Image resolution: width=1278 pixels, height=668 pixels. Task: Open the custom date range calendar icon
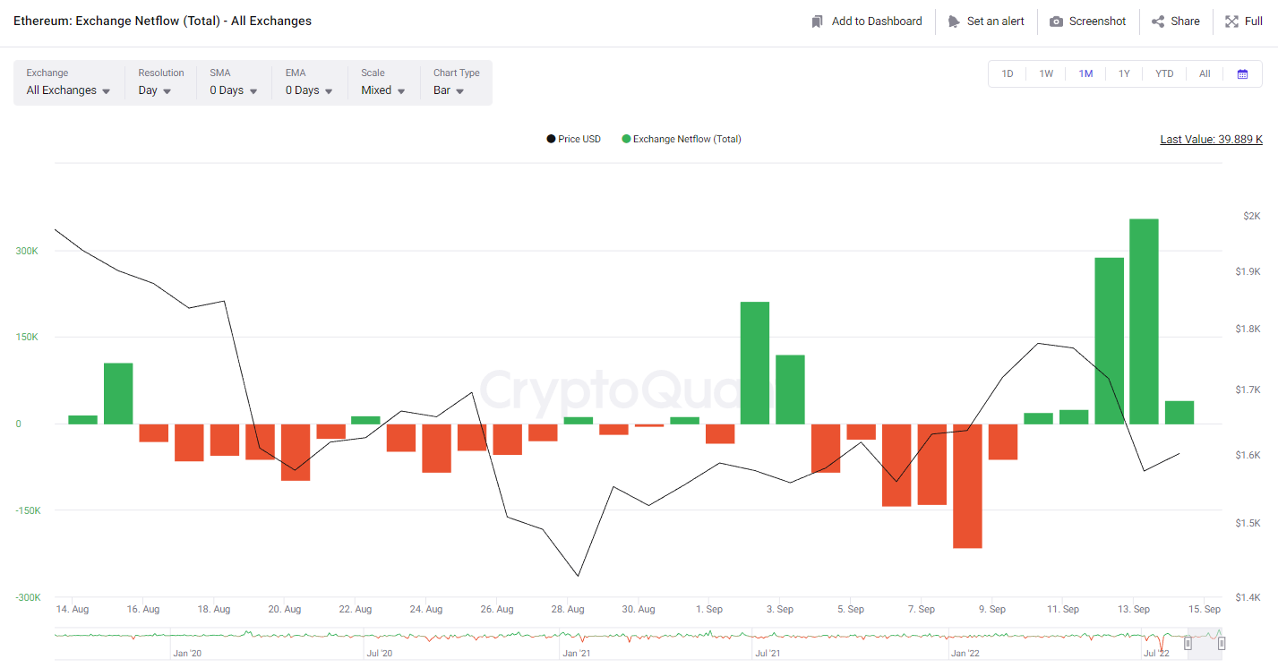click(1243, 73)
